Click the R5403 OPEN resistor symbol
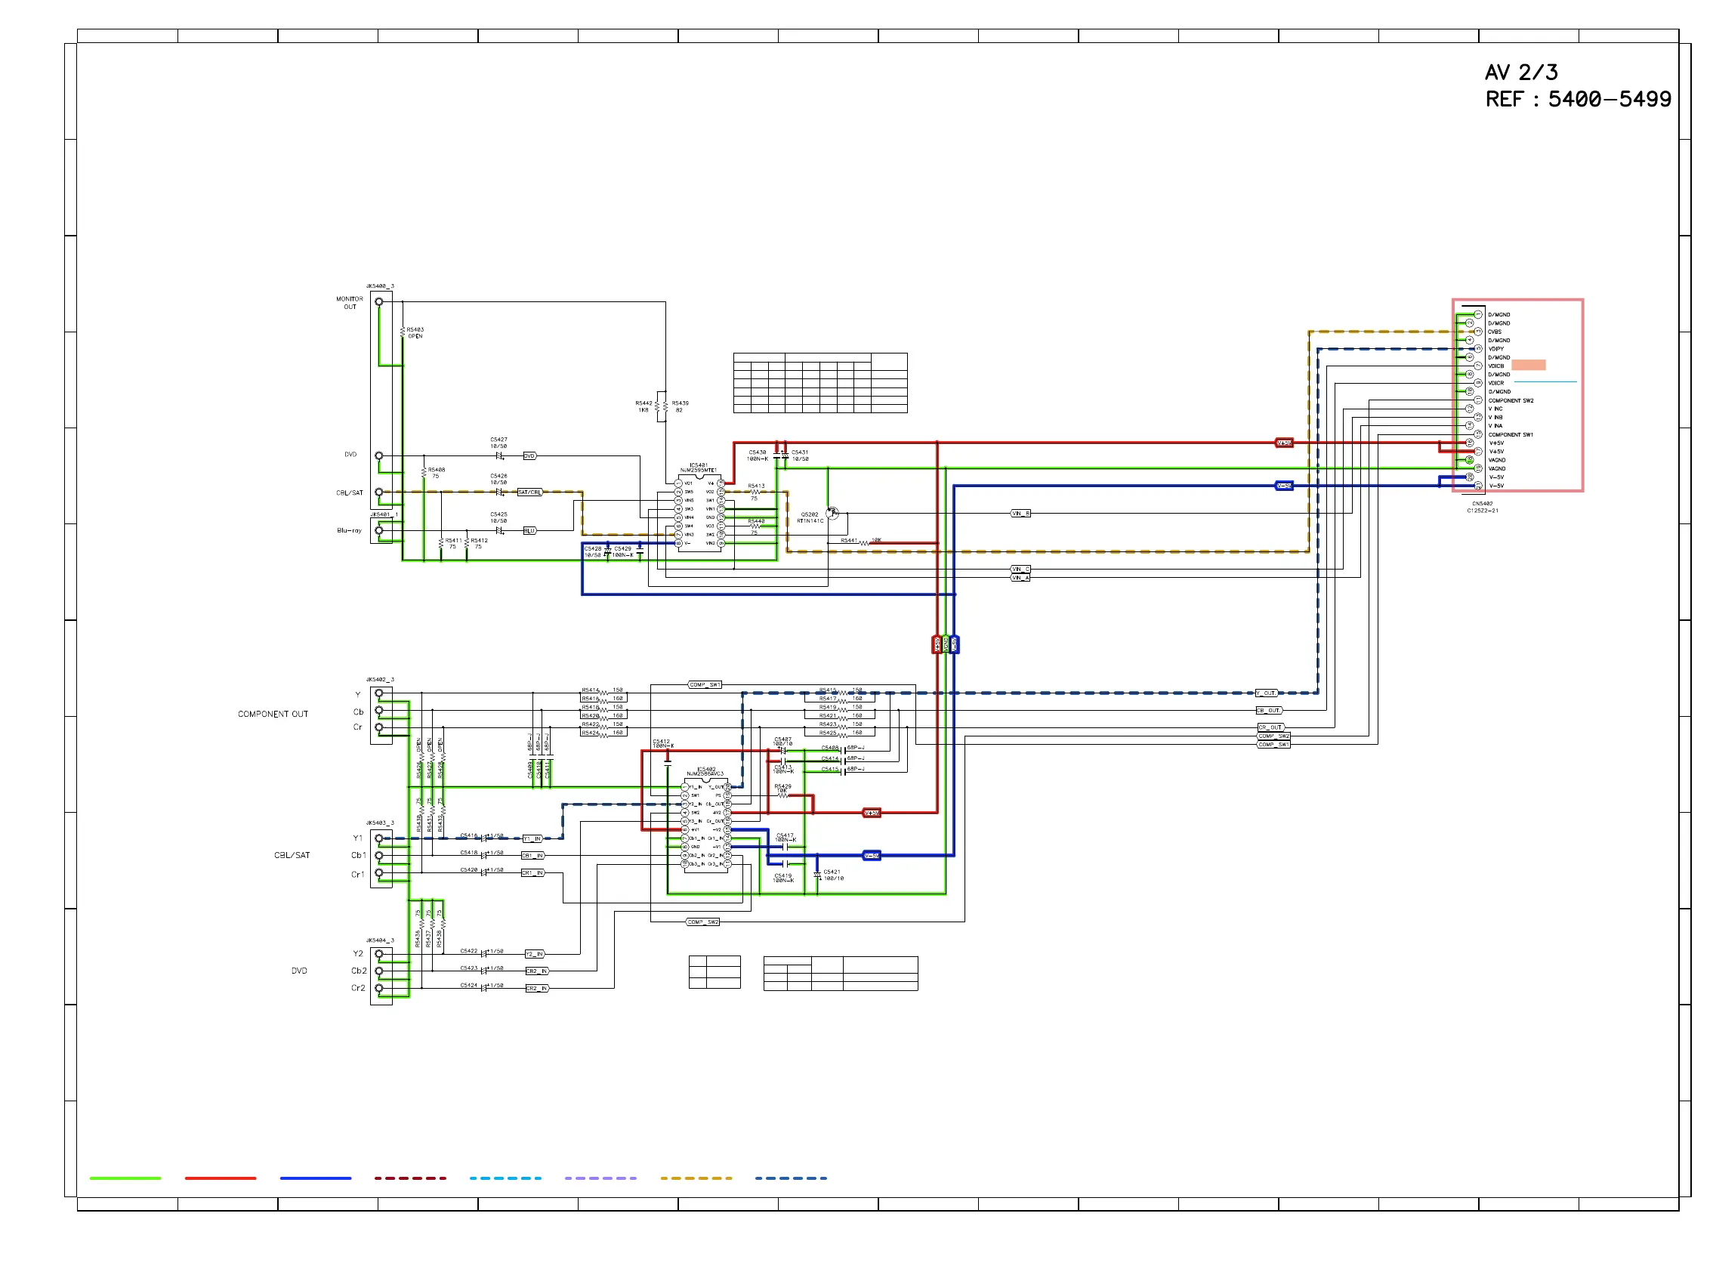The height and width of the screenshot is (1272, 1713). point(403,332)
